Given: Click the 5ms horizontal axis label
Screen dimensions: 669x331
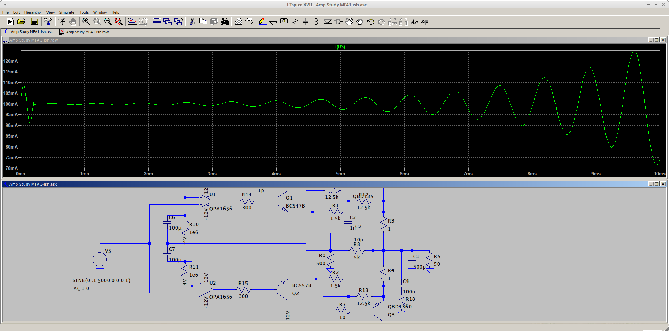Looking at the screenshot, I should point(340,174).
